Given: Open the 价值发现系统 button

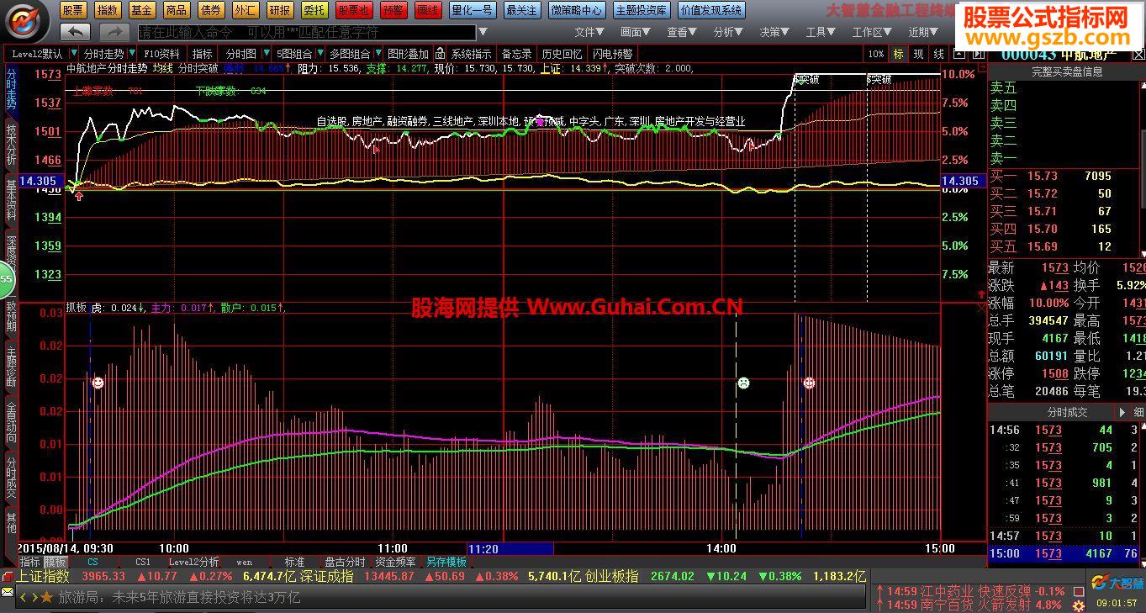Looking at the screenshot, I should click(x=711, y=10).
